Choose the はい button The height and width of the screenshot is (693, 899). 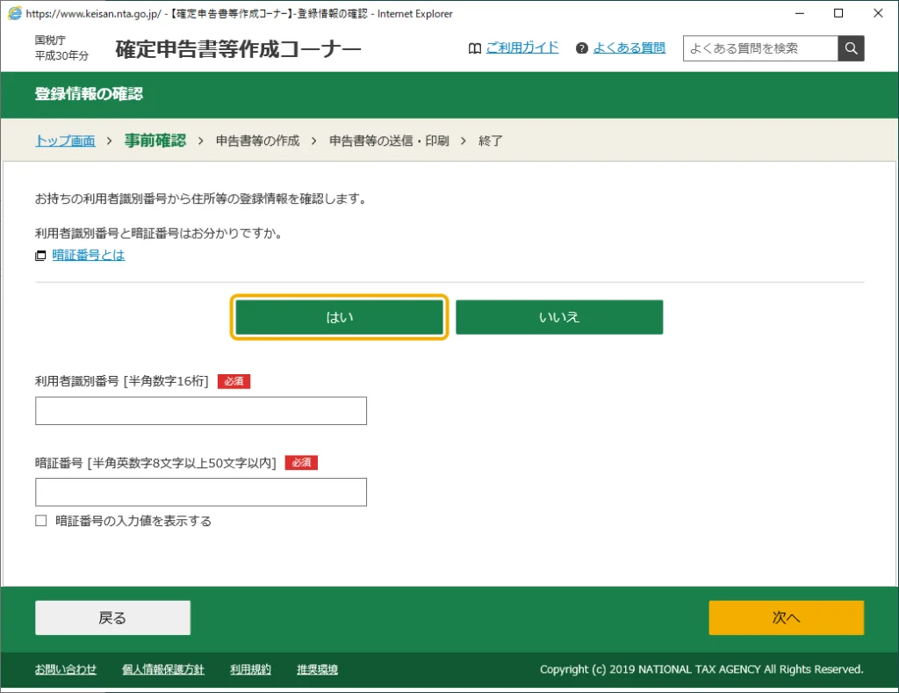(x=340, y=317)
